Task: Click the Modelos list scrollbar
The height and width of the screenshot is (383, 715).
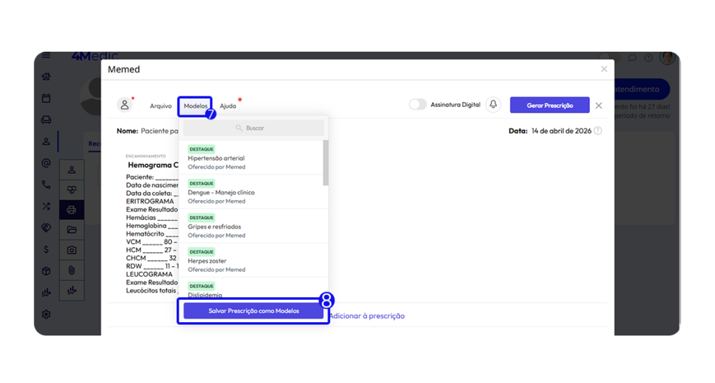Action: point(325,162)
